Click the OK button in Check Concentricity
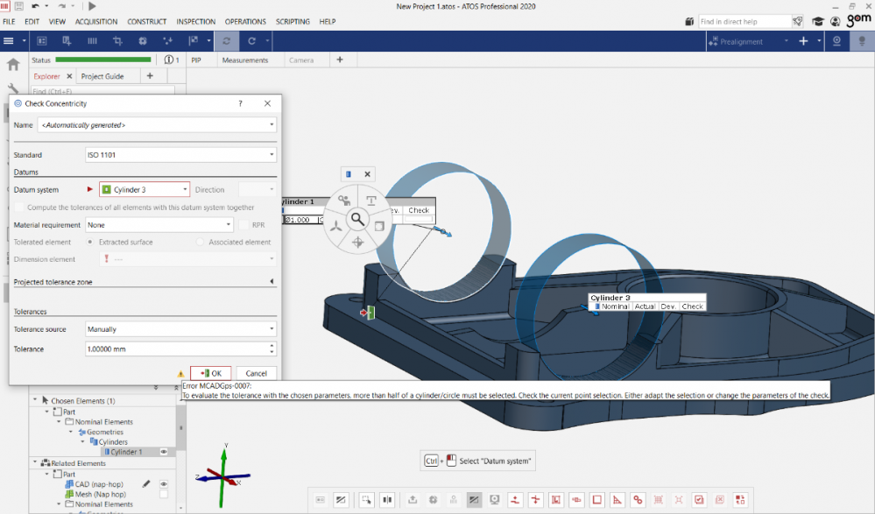This screenshot has width=875, height=514. click(x=211, y=373)
